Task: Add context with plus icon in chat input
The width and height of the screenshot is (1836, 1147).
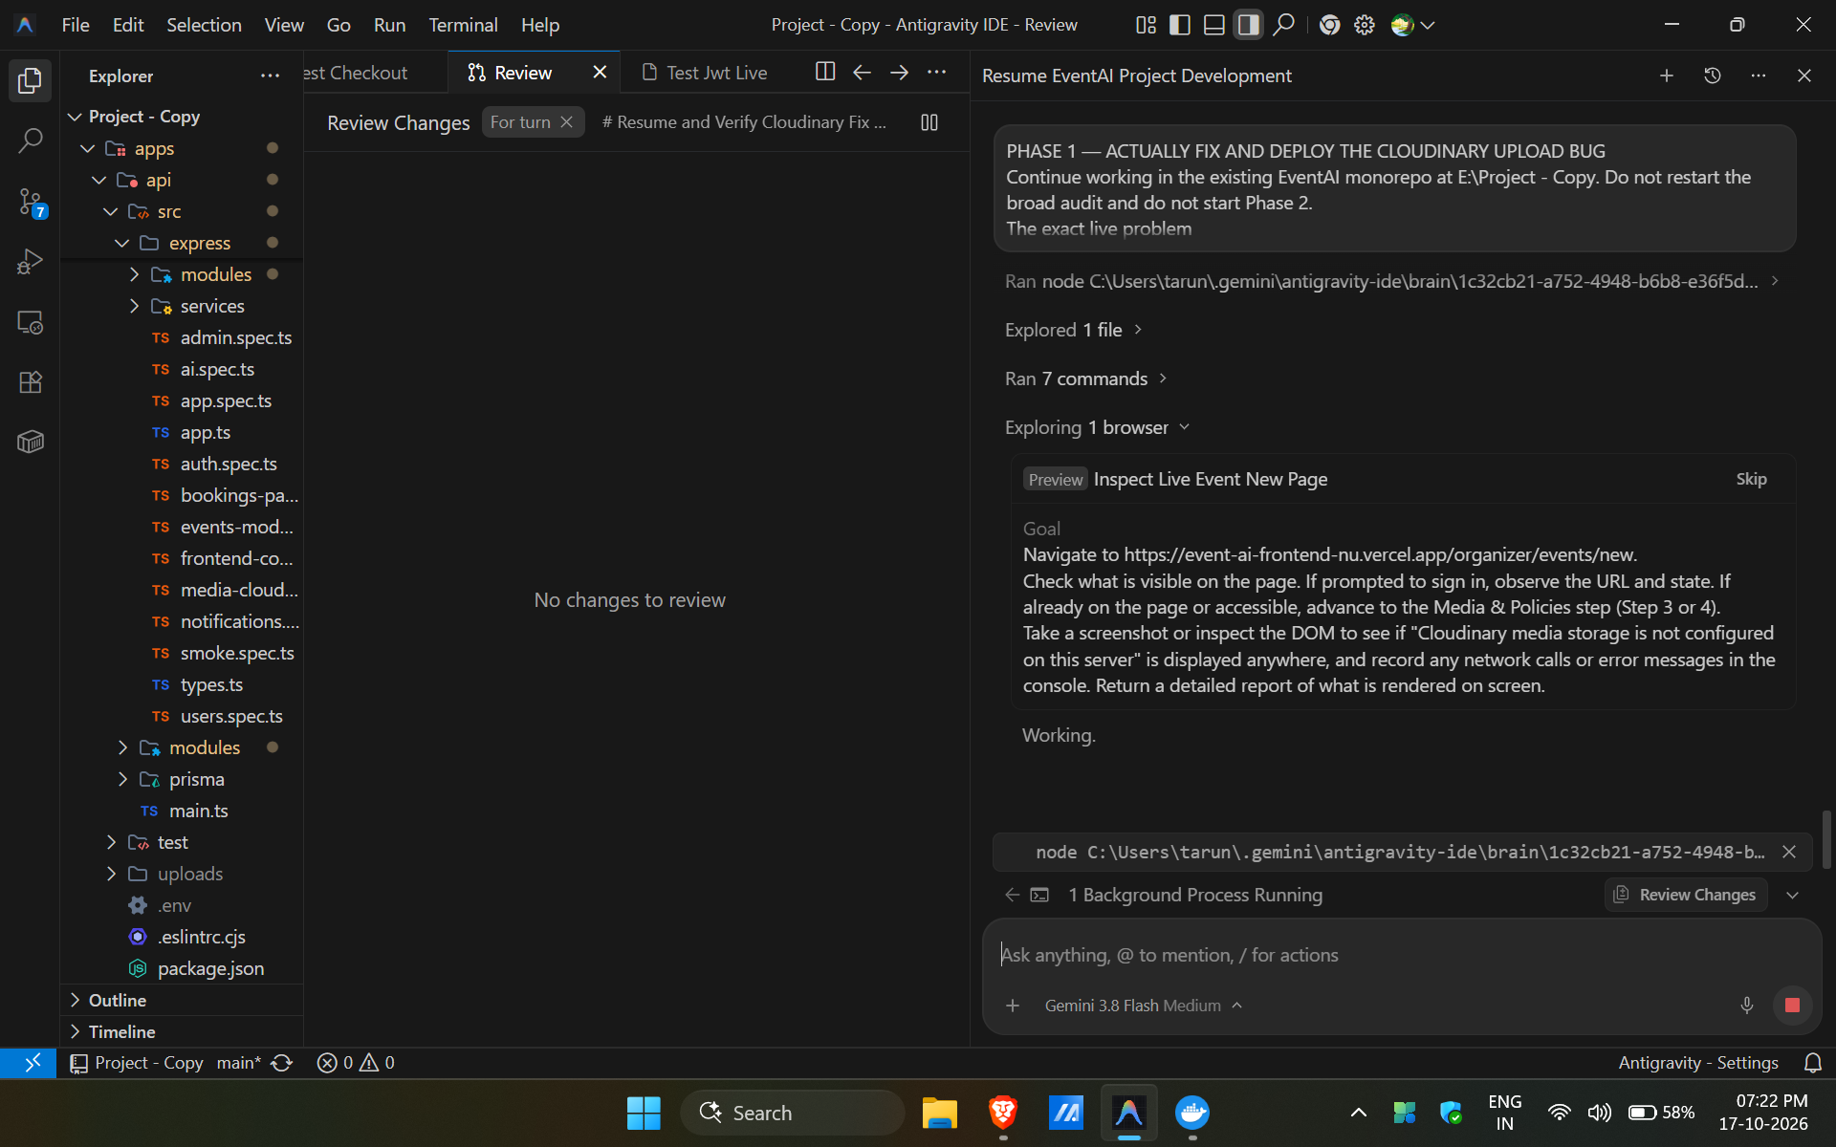Action: click(1013, 1006)
